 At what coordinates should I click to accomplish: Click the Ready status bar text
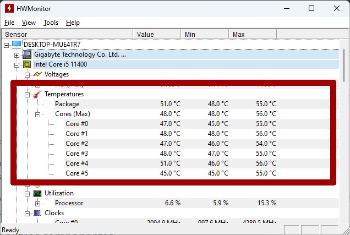click(10, 230)
